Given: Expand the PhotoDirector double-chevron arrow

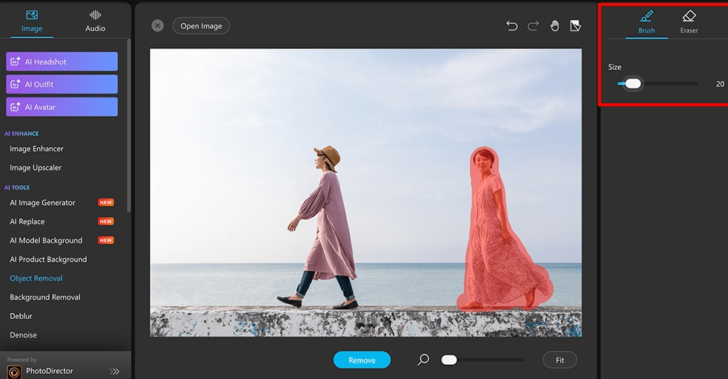Looking at the screenshot, I should point(114,371).
